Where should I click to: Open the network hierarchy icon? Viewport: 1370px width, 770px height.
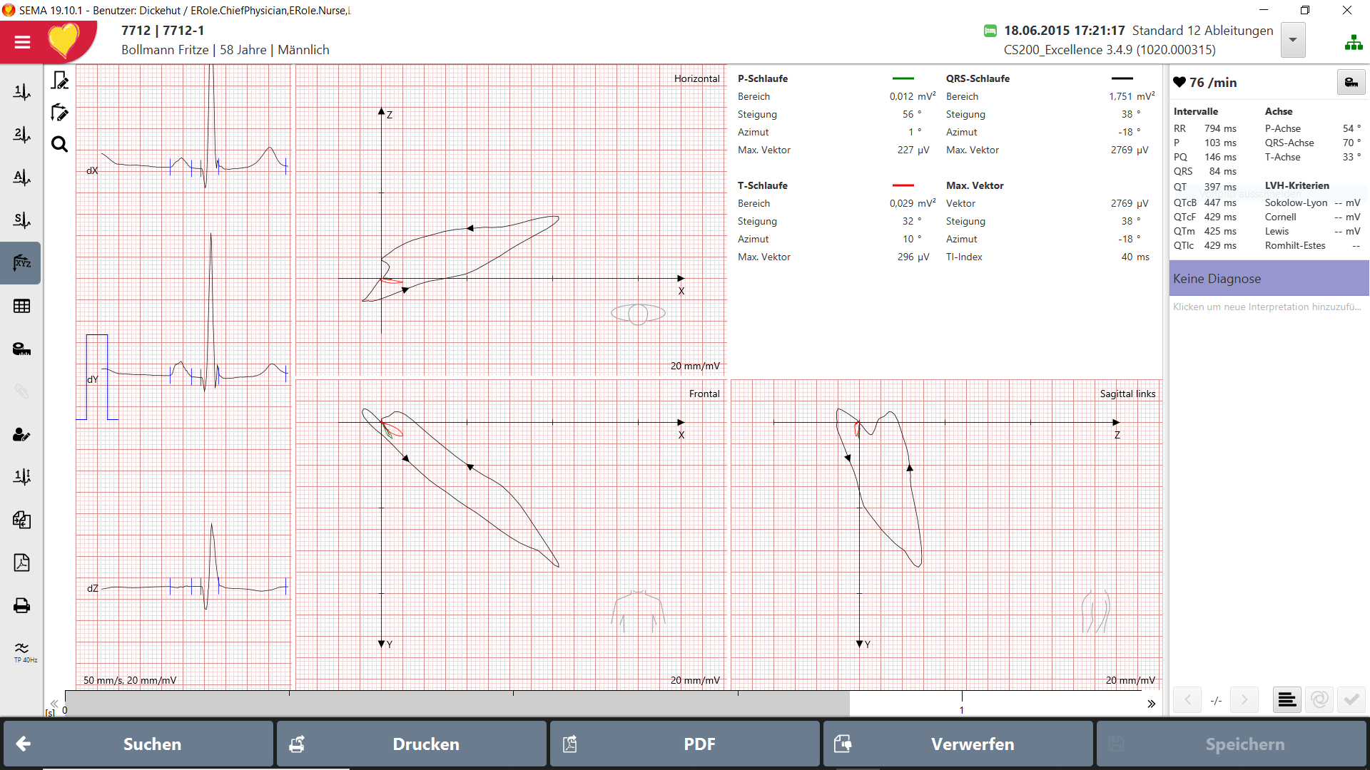point(1353,43)
